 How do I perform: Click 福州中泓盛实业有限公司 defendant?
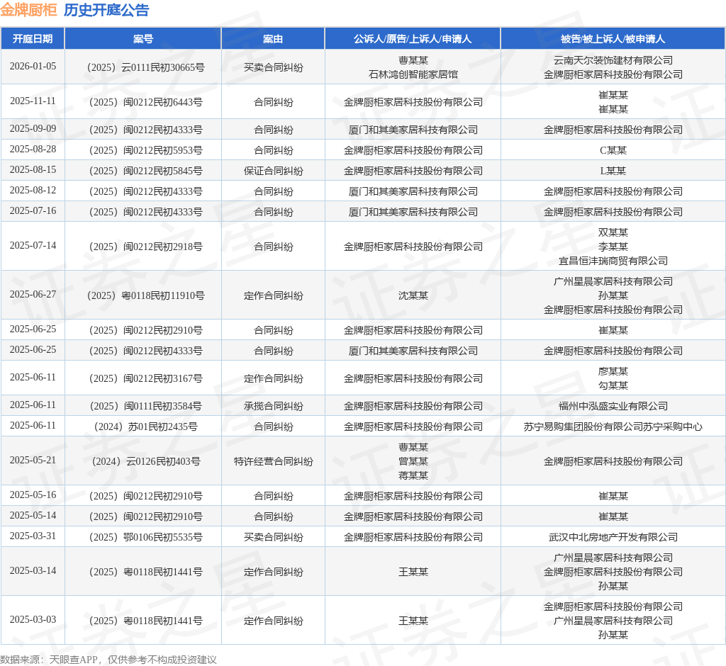tap(613, 406)
